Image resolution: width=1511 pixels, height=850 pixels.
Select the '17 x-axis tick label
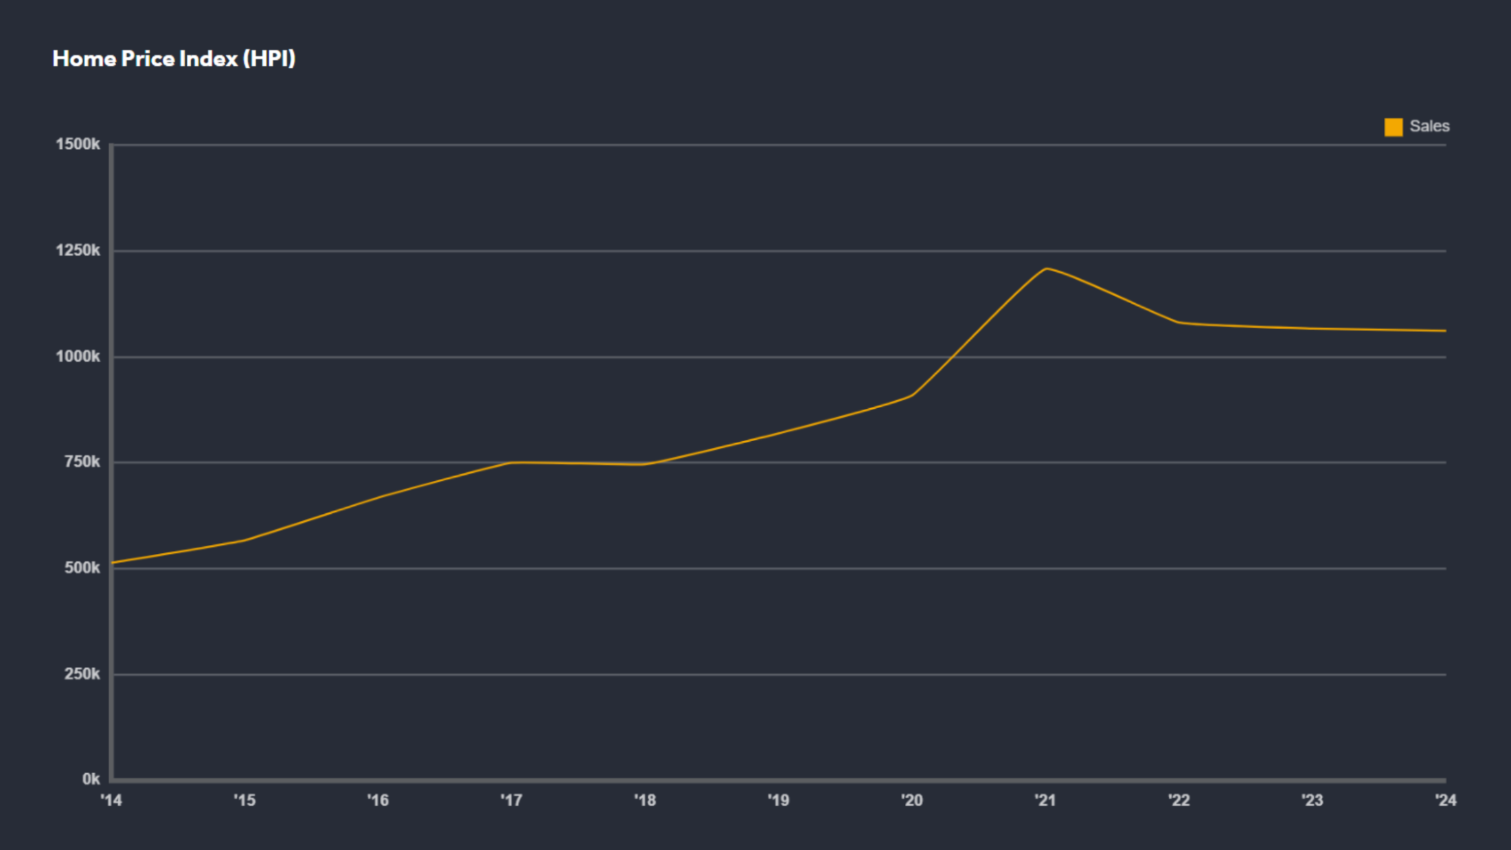coord(511,800)
